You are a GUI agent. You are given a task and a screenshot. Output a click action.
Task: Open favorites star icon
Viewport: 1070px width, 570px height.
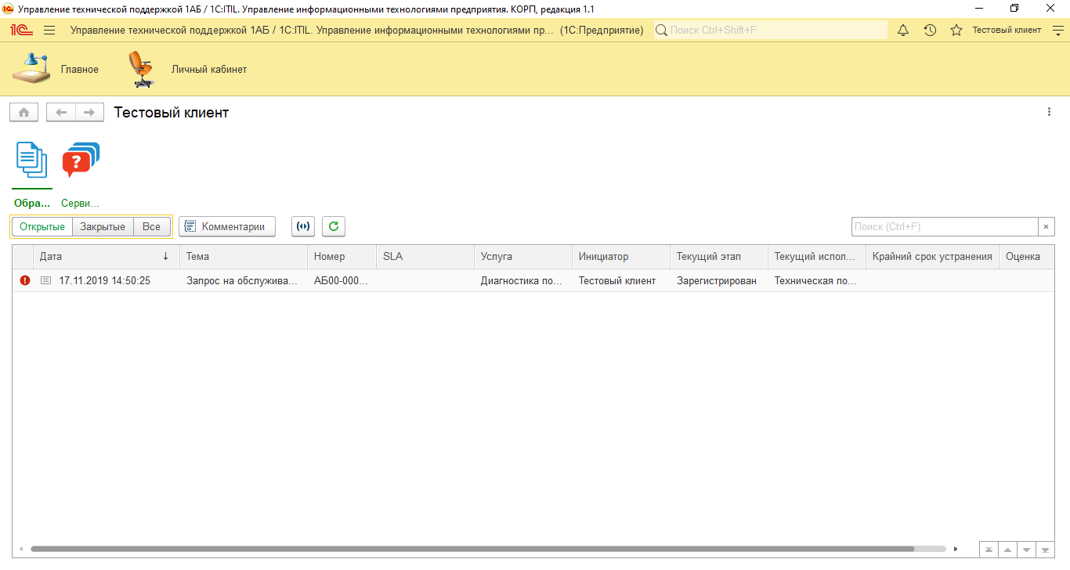coord(956,30)
